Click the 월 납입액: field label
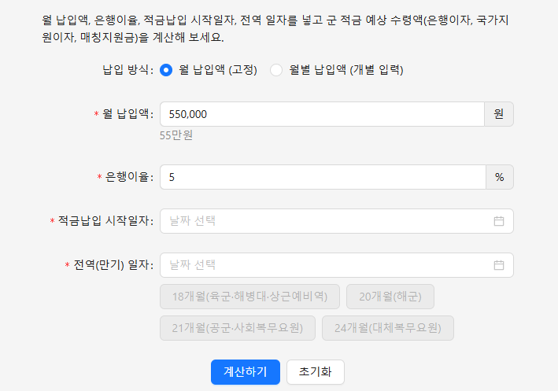This screenshot has height=391, width=558. click(x=128, y=114)
